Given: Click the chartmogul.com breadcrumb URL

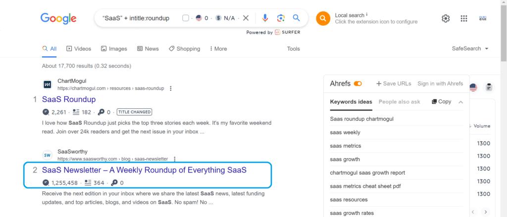Looking at the screenshot, I should [x=111, y=88].
